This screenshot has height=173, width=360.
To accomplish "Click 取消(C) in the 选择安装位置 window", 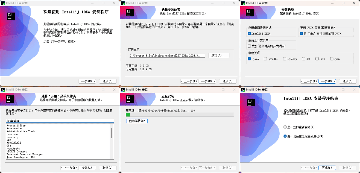I will coord(228,81).
